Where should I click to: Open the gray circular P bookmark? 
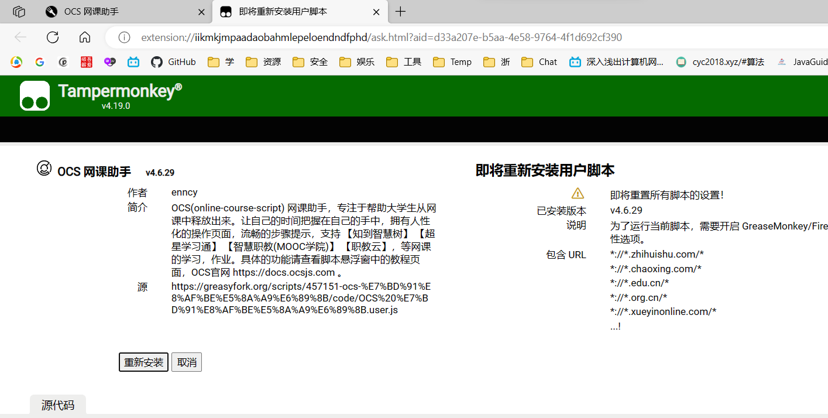tap(63, 62)
